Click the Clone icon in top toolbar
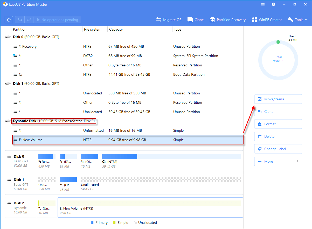 (190, 20)
